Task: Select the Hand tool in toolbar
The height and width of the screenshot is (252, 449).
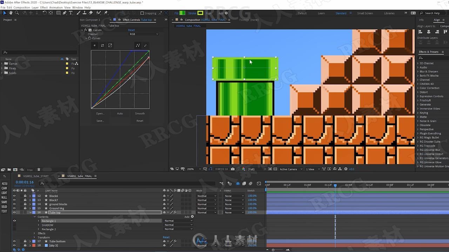Action: (x=11, y=13)
